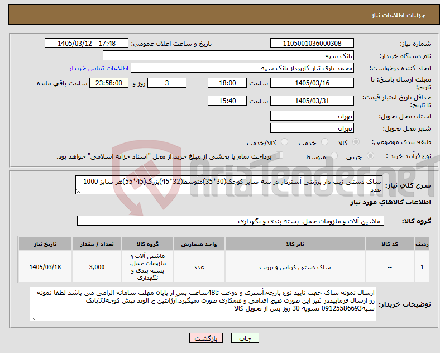Image resolution: width=440 pixels, height=353 pixels.
Task: Click the چاپ (print) button
Action: 245,338
